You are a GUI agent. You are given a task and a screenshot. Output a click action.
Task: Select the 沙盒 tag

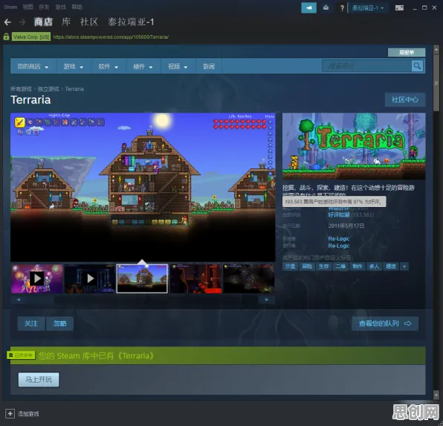290,267
